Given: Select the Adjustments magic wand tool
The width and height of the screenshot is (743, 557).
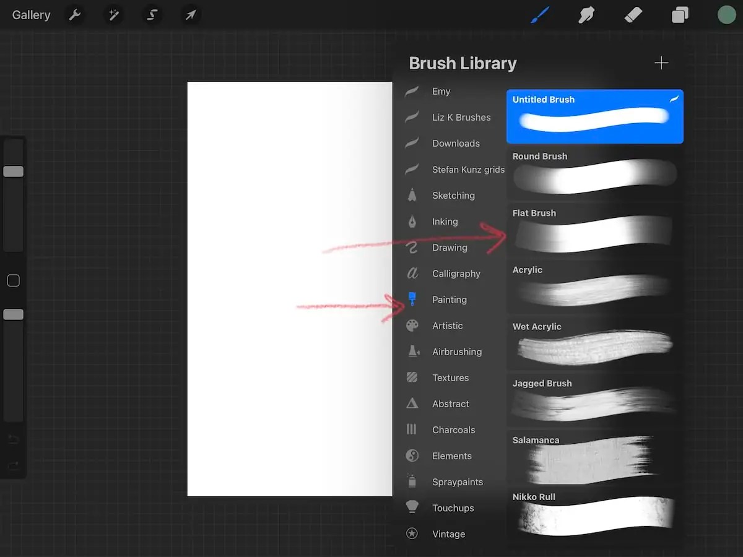Looking at the screenshot, I should [x=113, y=15].
